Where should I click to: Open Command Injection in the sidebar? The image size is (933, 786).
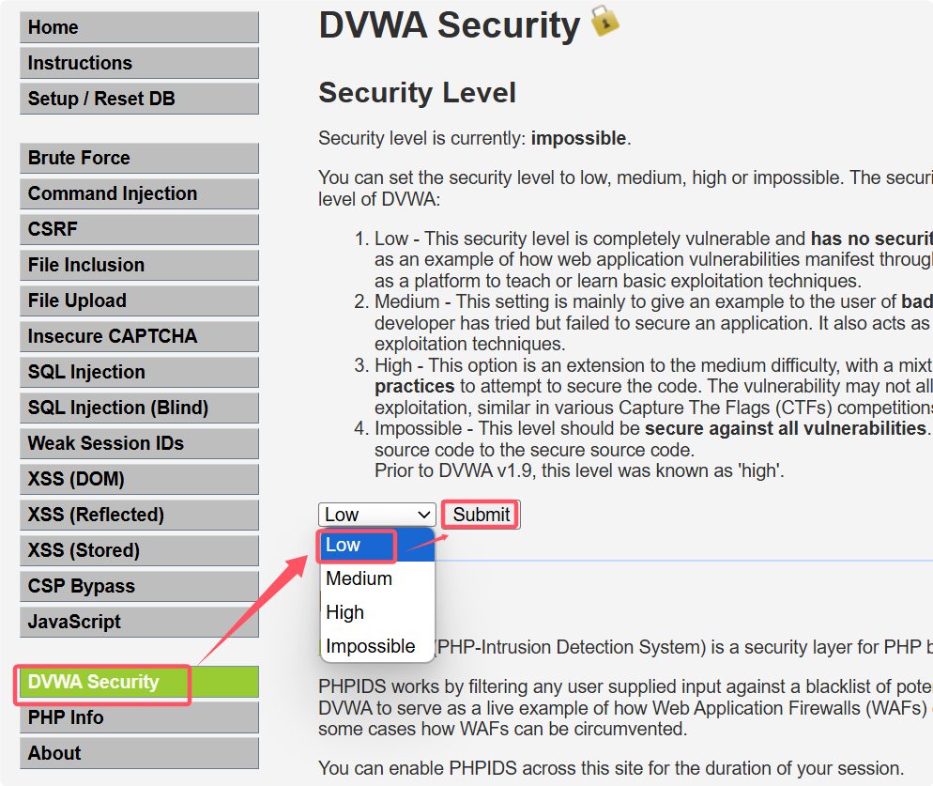[x=139, y=194]
